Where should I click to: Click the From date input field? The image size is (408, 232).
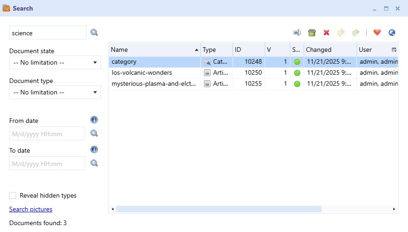(47, 134)
